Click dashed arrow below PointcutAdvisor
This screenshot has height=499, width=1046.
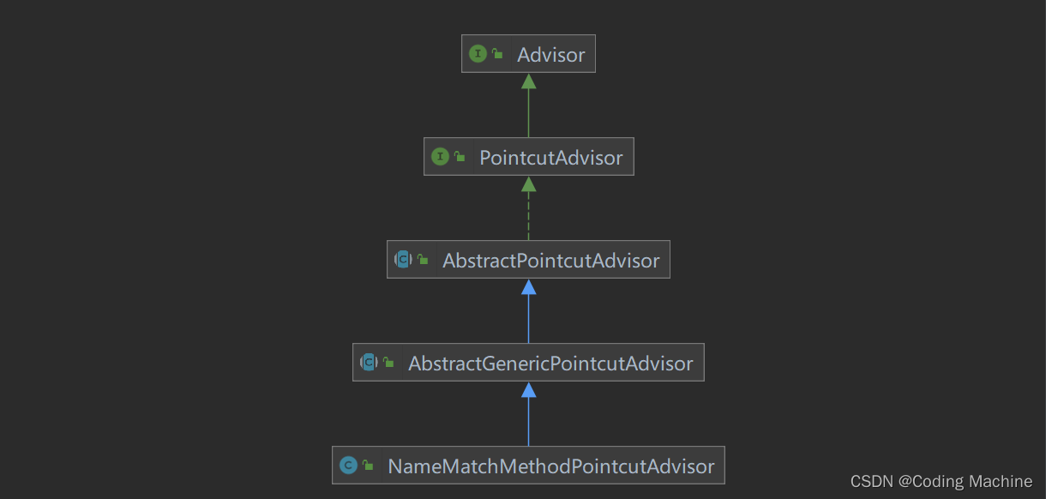pyautogui.click(x=529, y=208)
